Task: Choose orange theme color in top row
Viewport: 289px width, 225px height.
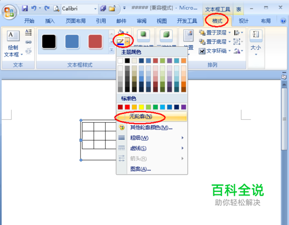Action: pyautogui.click(x=183, y=61)
